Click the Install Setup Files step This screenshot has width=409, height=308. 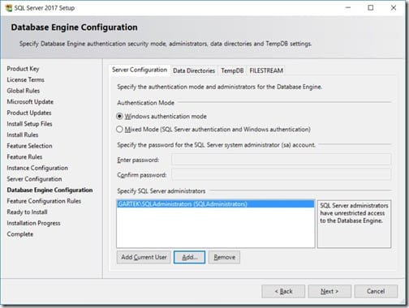click(29, 124)
